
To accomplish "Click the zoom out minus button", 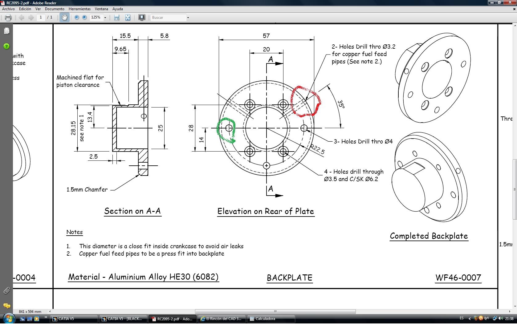I will coord(77,18).
